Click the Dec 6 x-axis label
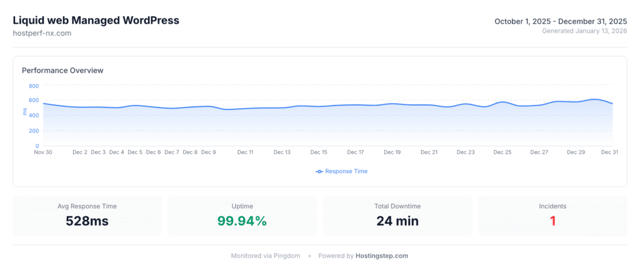 point(154,152)
